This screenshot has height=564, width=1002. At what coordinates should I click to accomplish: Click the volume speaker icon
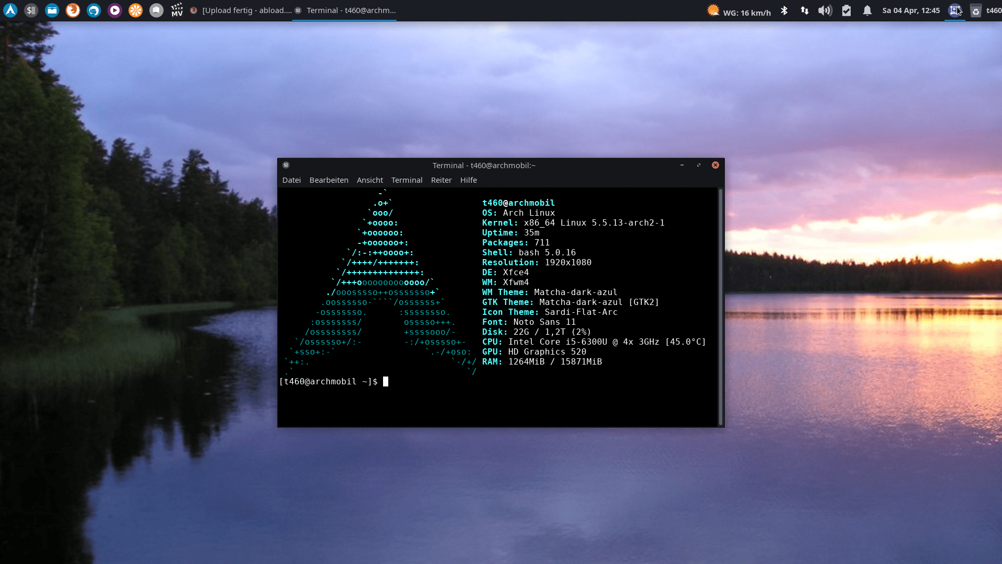[x=825, y=10]
